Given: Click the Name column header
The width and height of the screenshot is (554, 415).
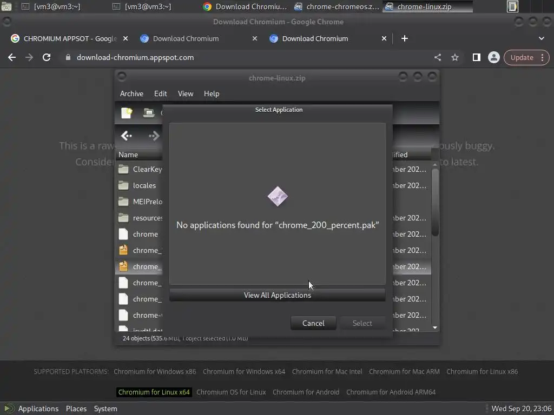Looking at the screenshot, I should click(x=139, y=155).
